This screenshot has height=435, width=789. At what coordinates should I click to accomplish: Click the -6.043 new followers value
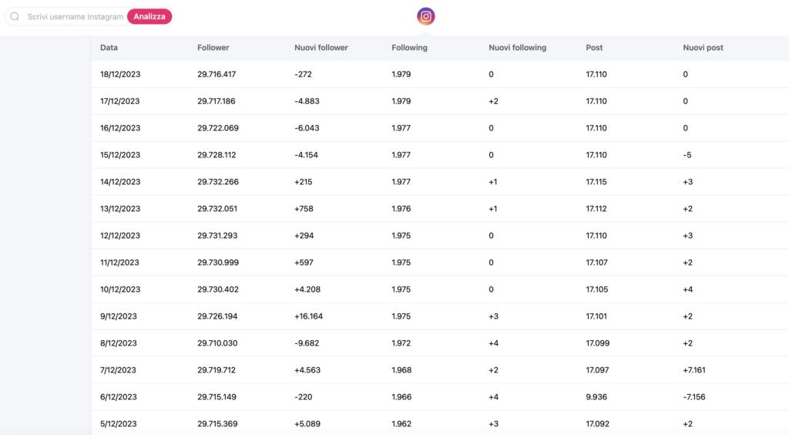(x=307, y=128)
